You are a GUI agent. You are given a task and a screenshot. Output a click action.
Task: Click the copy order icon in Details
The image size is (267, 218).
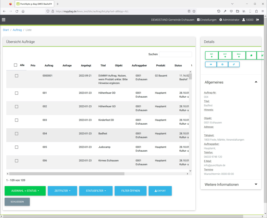click(x=251, y=55)
